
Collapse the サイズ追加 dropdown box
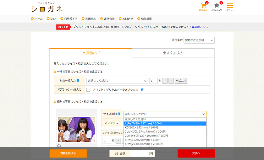point(165,114)
